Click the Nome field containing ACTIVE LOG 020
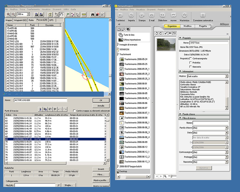Viewport: 240px width, 192px height. click(x=40, y=100)
